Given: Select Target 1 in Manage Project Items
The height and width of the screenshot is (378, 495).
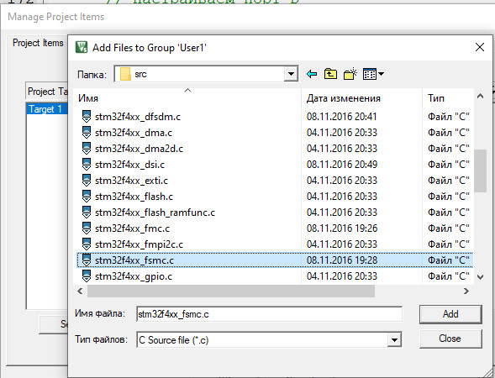Looking at the screenshot, I should coord(47,109).
